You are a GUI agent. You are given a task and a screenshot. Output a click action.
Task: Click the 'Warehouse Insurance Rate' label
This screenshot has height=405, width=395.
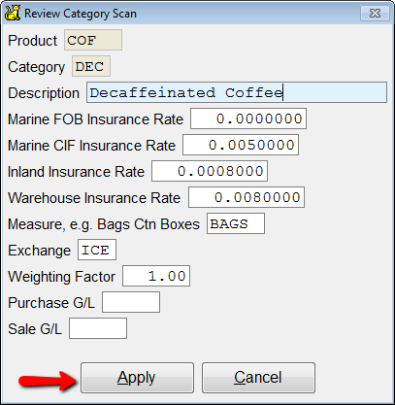[94, 198]
